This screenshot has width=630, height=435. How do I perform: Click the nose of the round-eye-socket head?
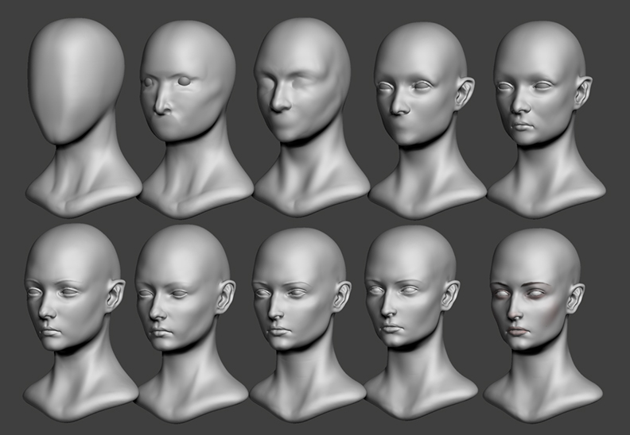[x=162, y=102]
